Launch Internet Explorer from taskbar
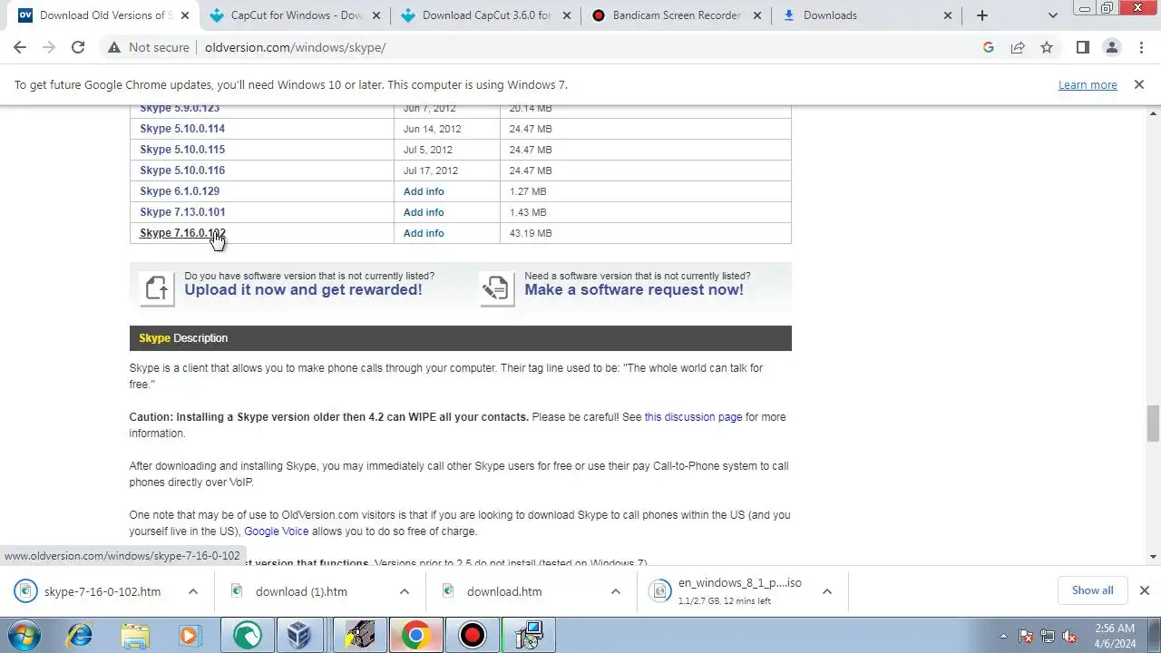1161x653 pixels. (79, 635)
